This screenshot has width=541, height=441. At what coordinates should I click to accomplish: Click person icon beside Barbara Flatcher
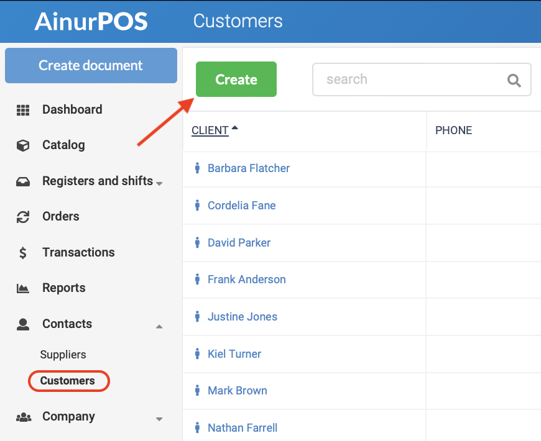coord(197,168)
